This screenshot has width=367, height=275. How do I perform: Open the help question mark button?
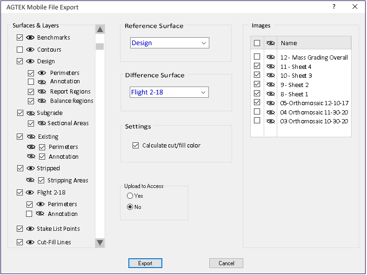click(x=334, y=7)
